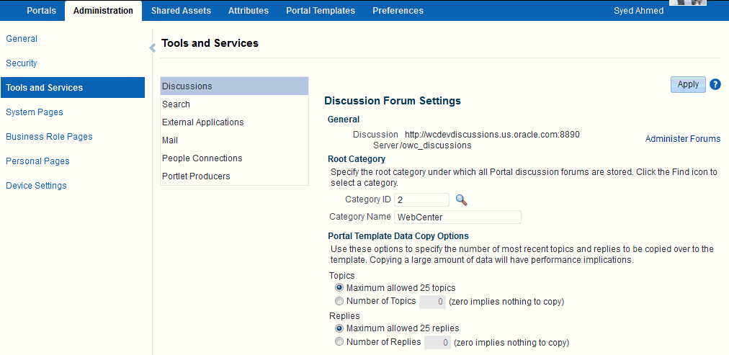Viewport: 729px width, 355px height.
Task: Click the Find category magnifier icon
Action: (x=462, y=199)
